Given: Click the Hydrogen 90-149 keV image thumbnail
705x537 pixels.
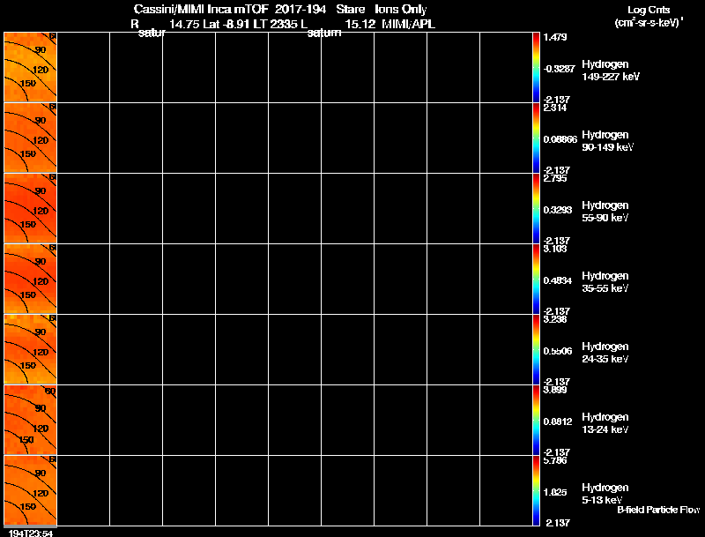Looking at the screenshot, I should (30, 138).
